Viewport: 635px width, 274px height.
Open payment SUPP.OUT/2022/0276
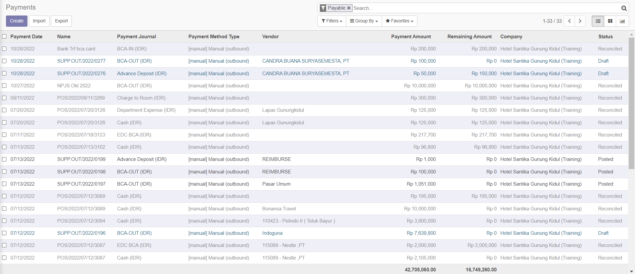81,74
